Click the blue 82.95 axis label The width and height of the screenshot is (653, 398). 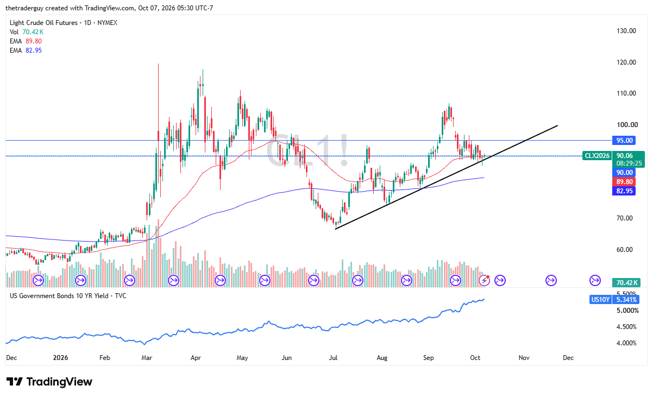tap(624, 191)
